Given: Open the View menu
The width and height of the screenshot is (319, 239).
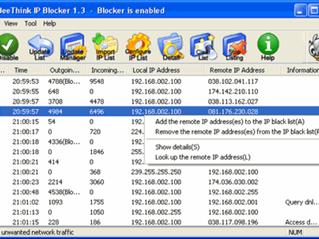Looking at the screenshot, I should [11, 24].
